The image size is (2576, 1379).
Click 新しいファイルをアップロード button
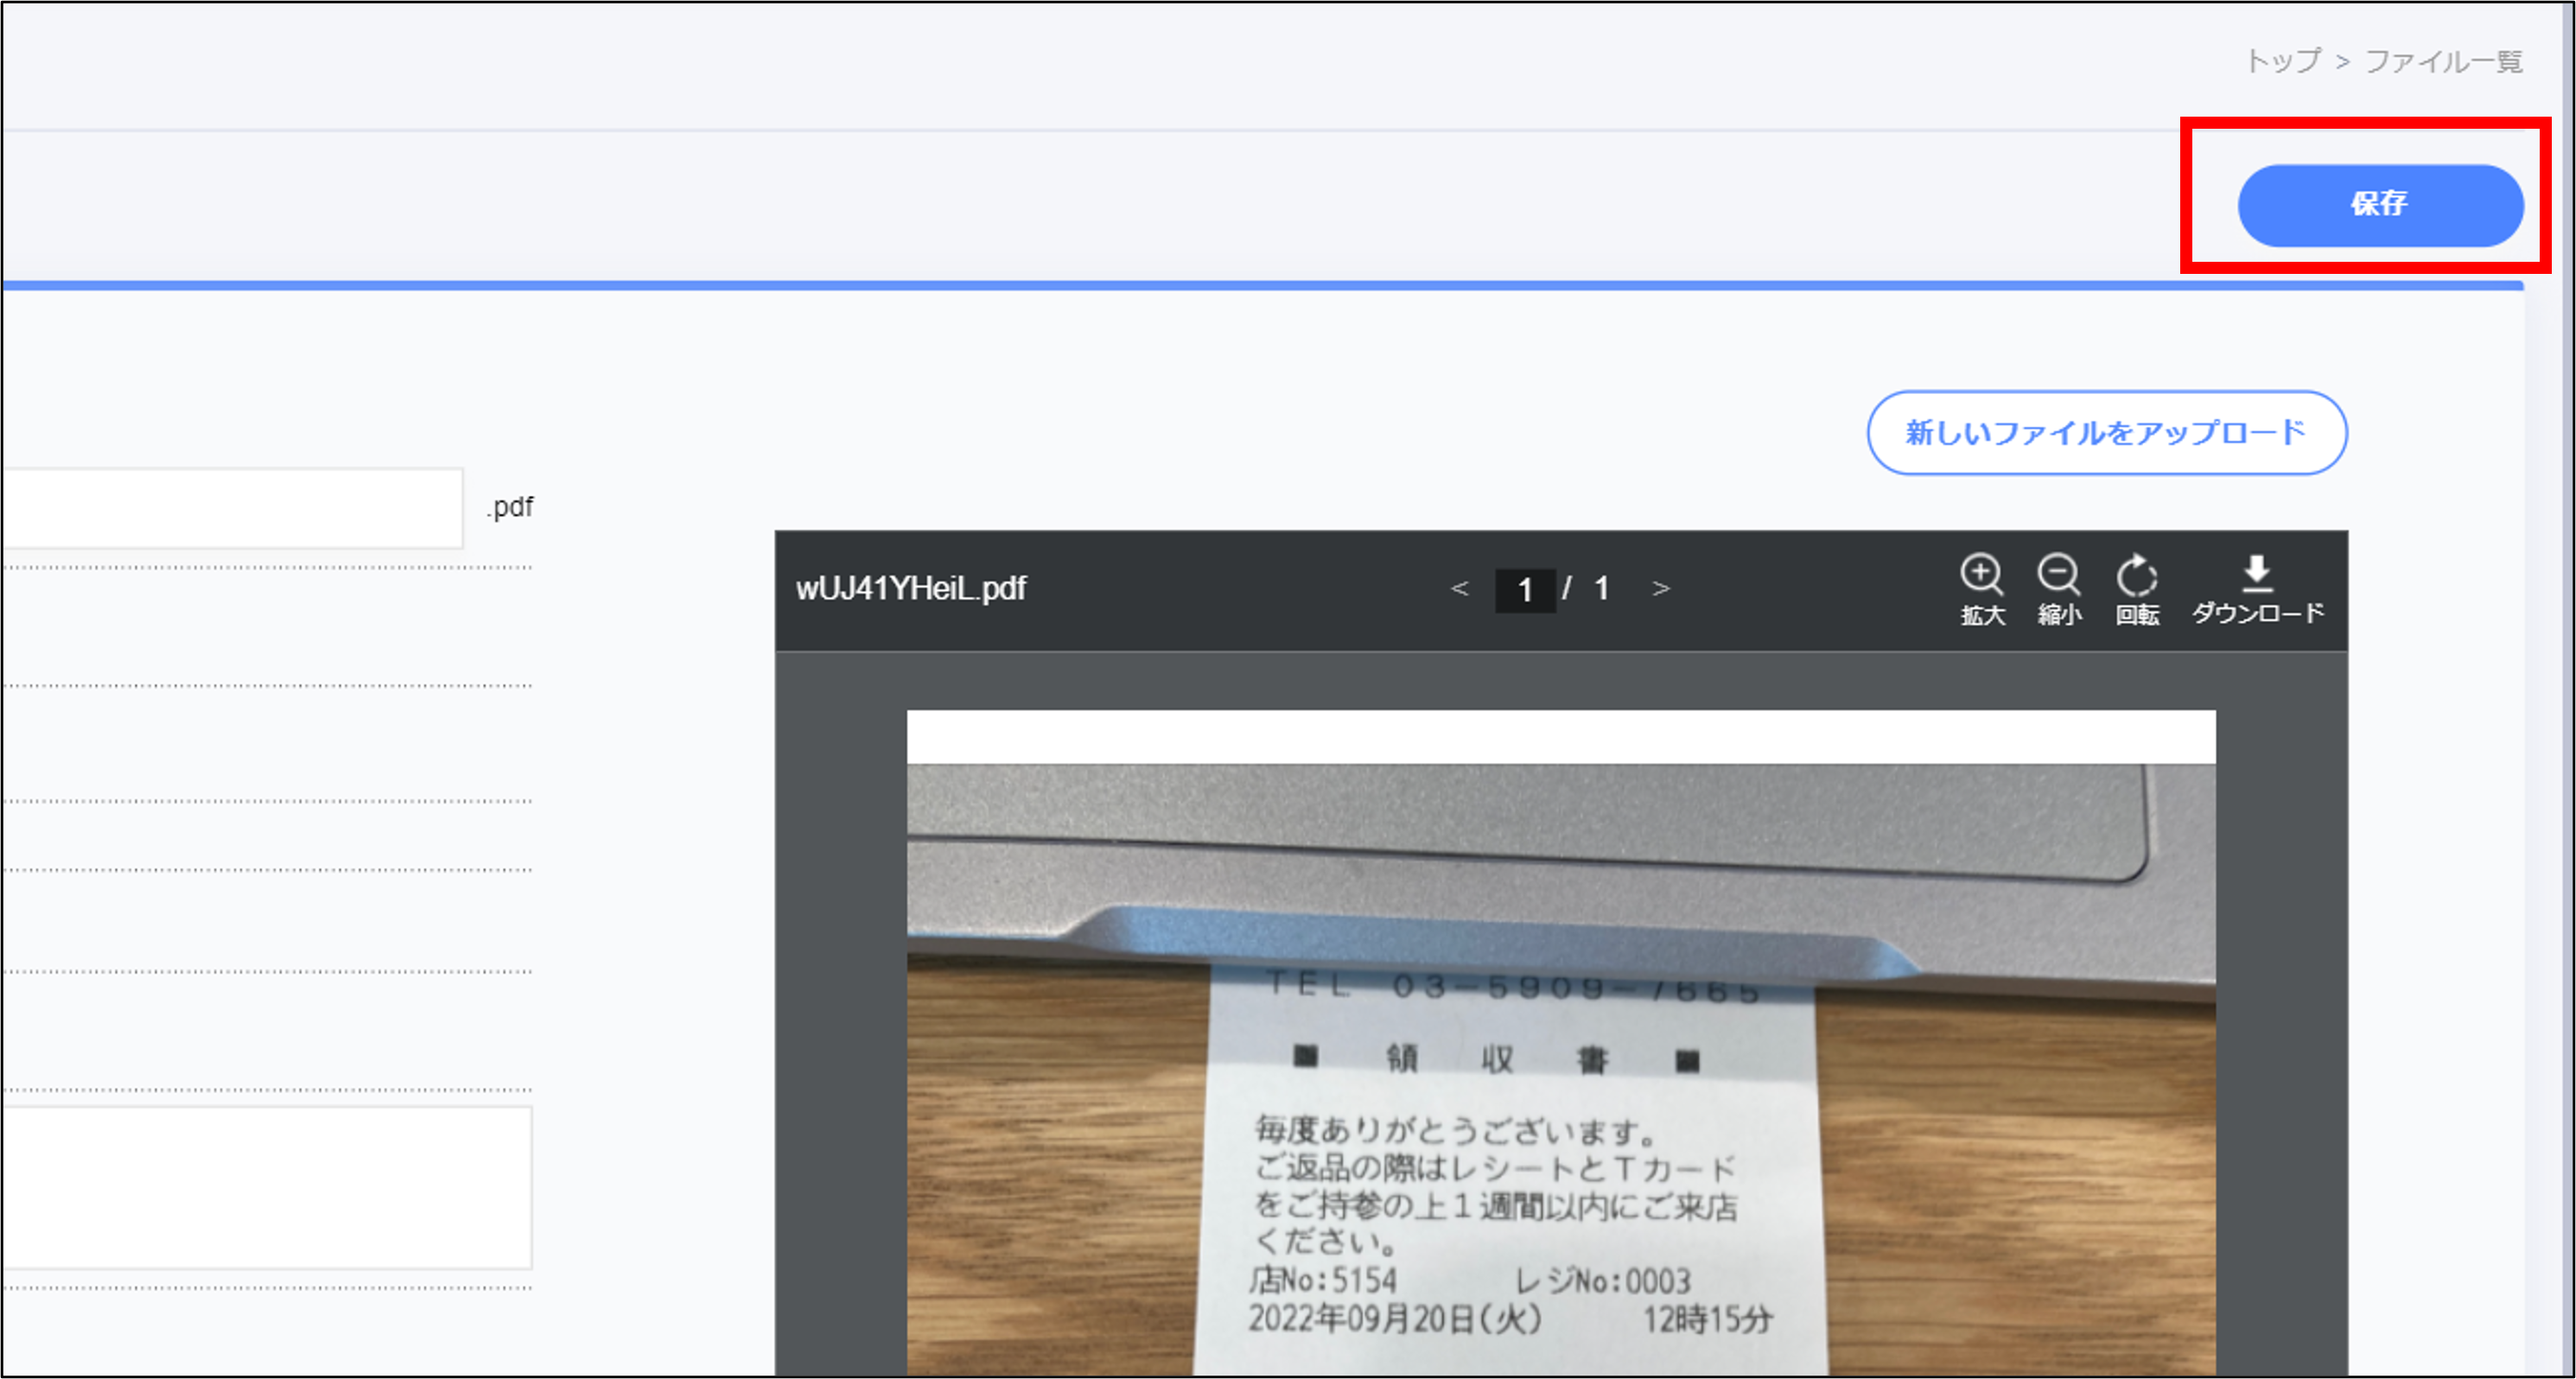[x=2106, y=433]
